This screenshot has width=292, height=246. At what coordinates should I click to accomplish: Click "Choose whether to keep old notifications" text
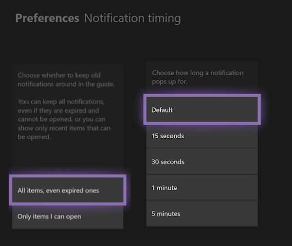point(66,80)
